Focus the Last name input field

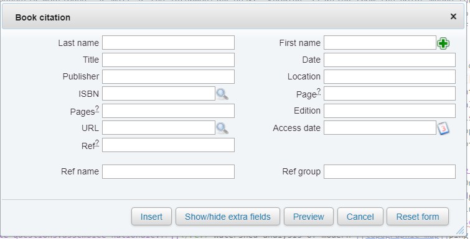[x=168, y=43]
